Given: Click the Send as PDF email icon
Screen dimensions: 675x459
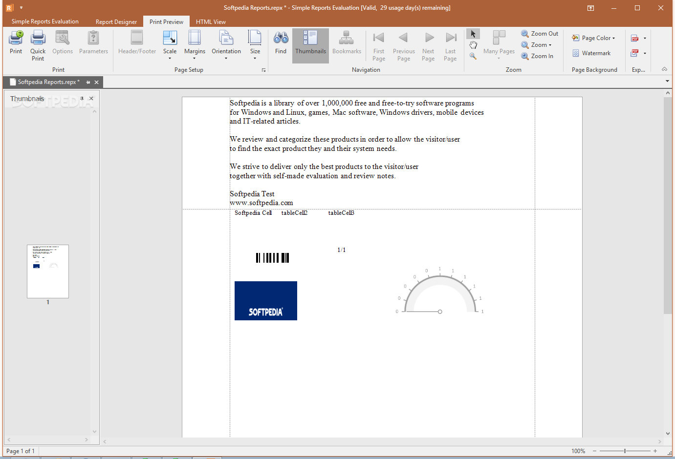Looking at the screenshot, I should tap(635, 53).
